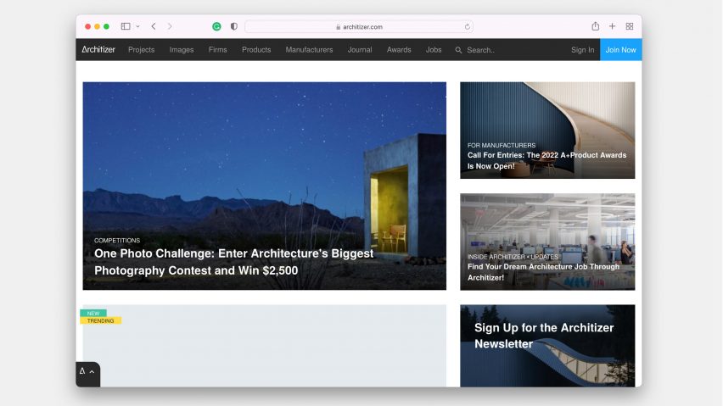Open the Projects menu item
Image resolution: width=723 pixels, height=406 pixels.
tap(141, 50)
